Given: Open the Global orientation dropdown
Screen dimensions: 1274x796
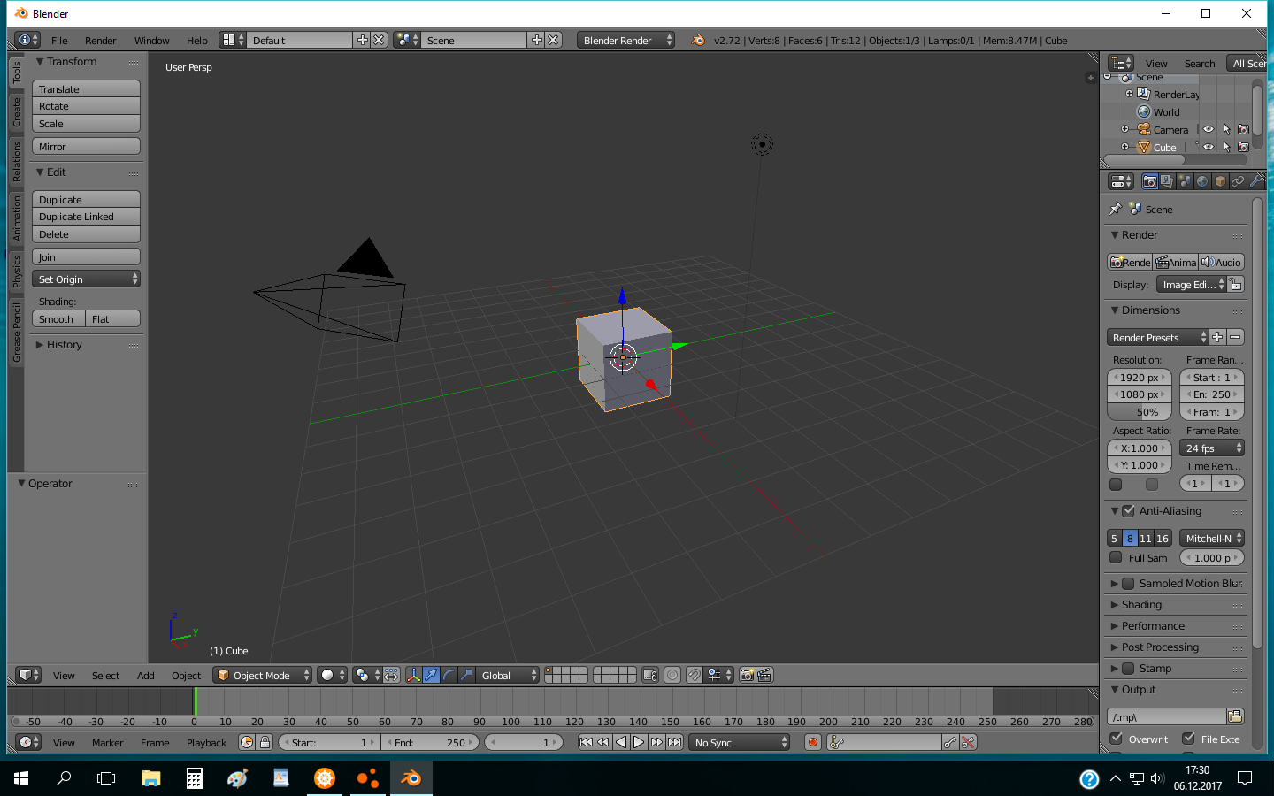Looking at the screenshot, I should coord(508,675).
